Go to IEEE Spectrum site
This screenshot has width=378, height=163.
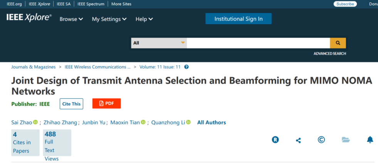[91, 4]
